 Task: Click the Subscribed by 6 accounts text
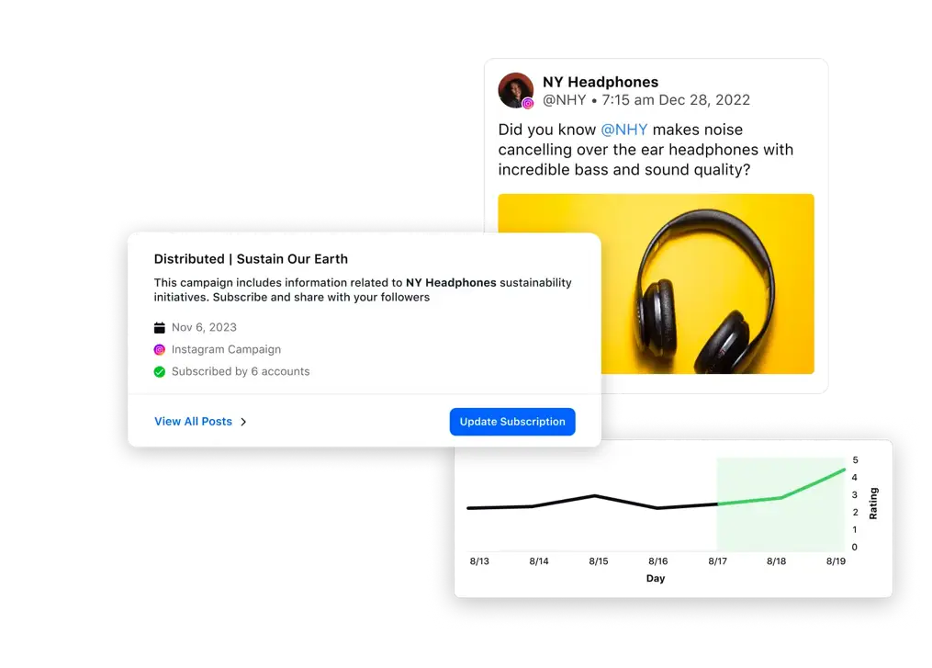[x=241, y=371]
